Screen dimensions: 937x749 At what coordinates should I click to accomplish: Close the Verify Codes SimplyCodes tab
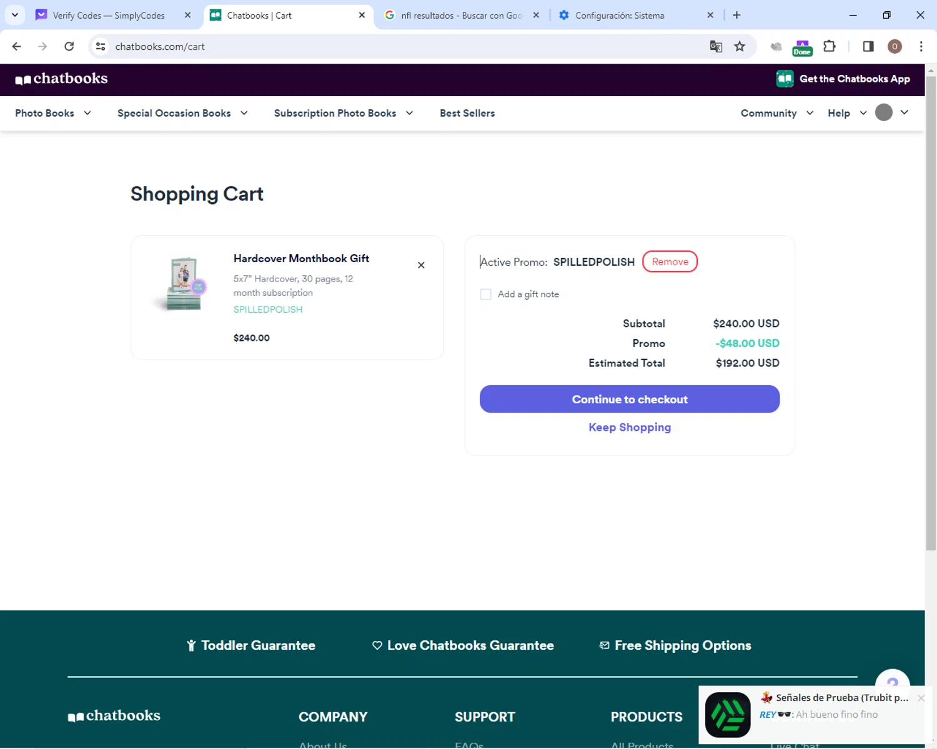tap(187, 15)
